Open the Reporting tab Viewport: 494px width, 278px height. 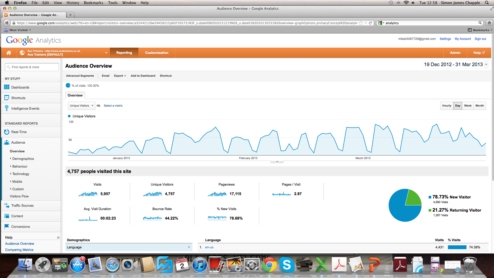[x=124, y=53]
